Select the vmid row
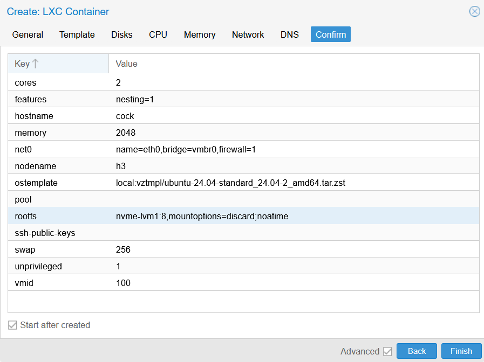This screenshot has width=484, height=362. pos(243,282)
